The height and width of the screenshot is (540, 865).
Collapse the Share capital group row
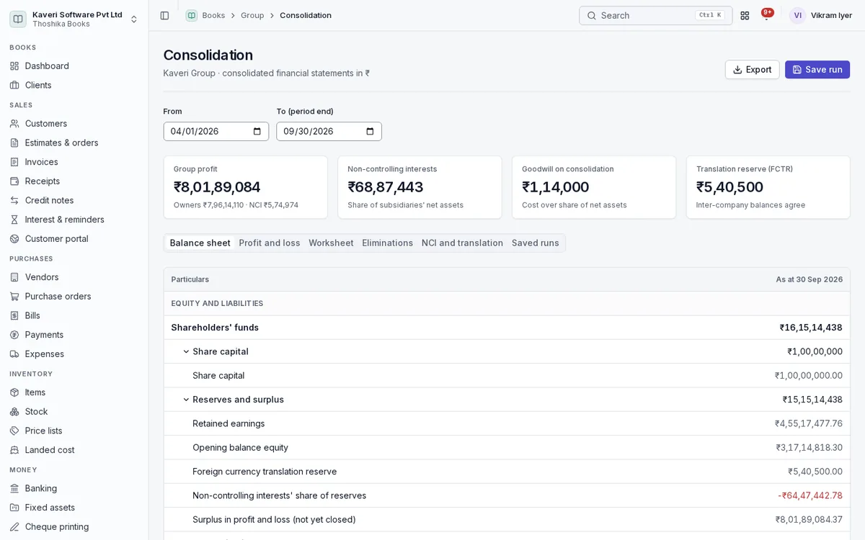186,351
